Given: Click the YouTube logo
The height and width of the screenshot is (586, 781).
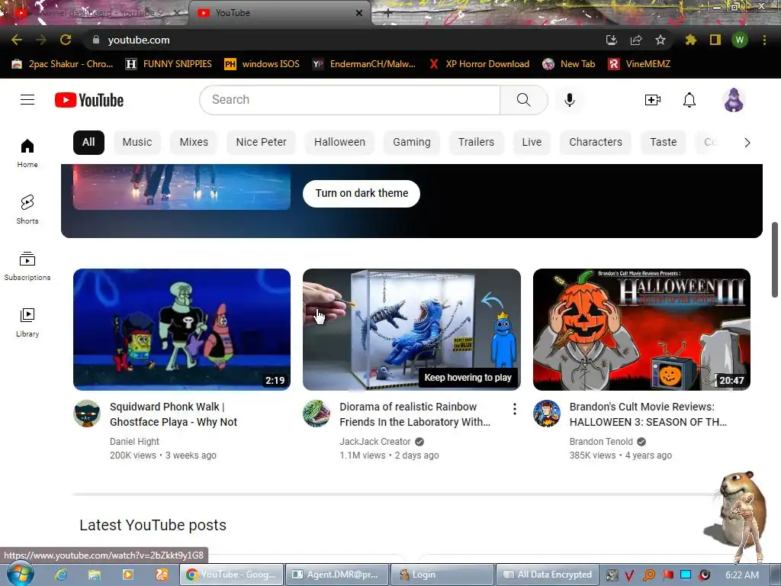Looking at the screenshot, I should click(89, 100).
